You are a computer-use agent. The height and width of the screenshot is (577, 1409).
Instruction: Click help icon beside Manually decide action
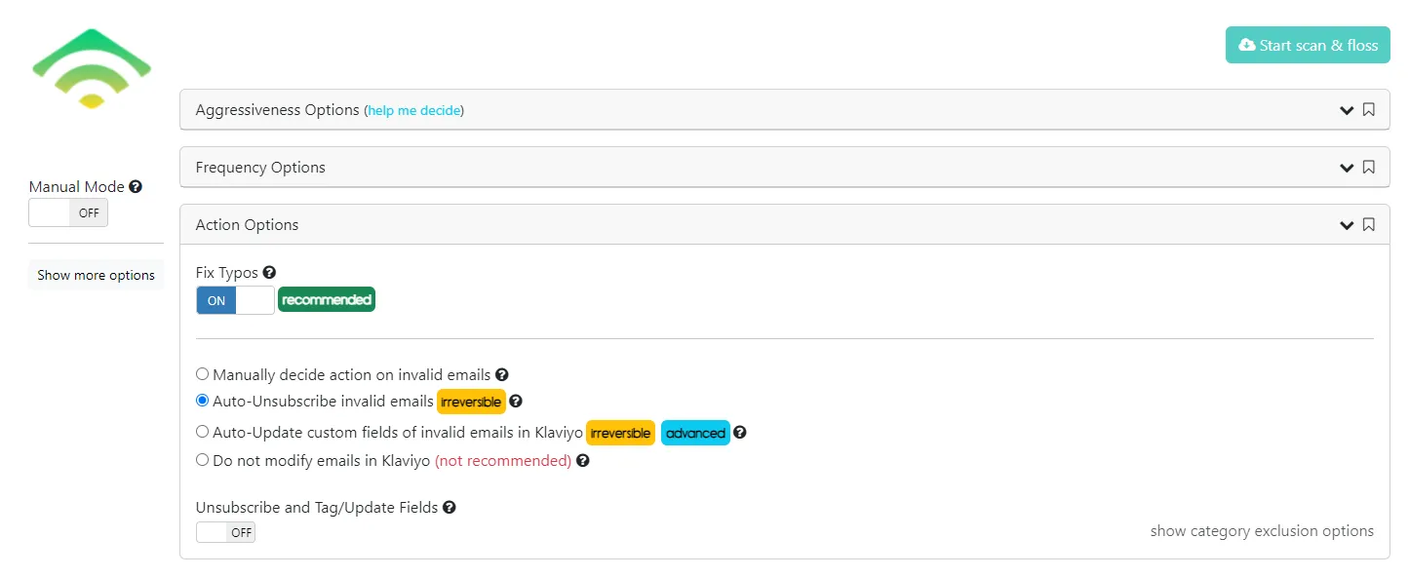(502, 374)
